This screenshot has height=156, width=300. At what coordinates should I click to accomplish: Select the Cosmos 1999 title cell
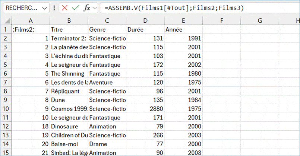(x=69, y=109)
